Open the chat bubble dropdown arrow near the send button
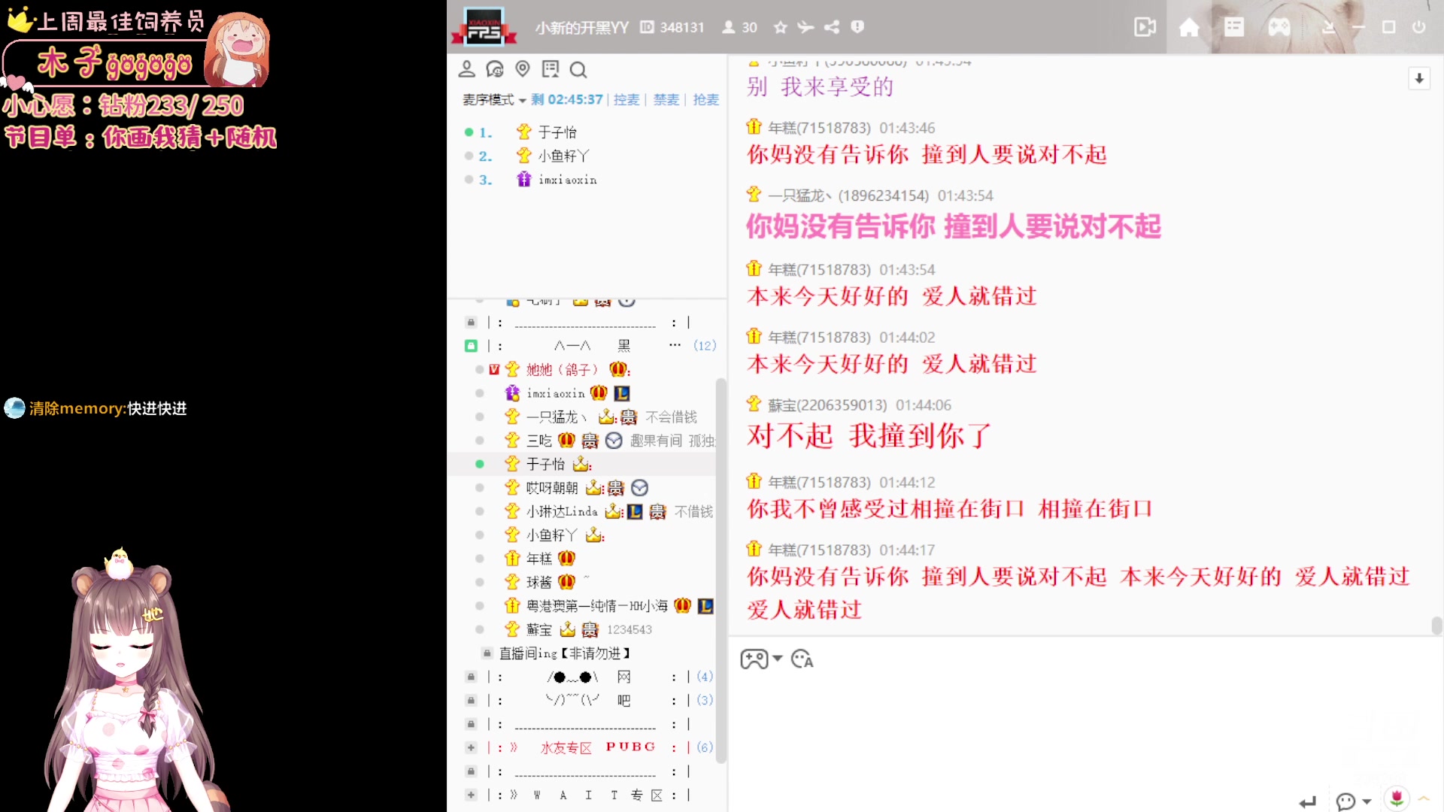The image size is (1444, 812). click(1367, 801)
